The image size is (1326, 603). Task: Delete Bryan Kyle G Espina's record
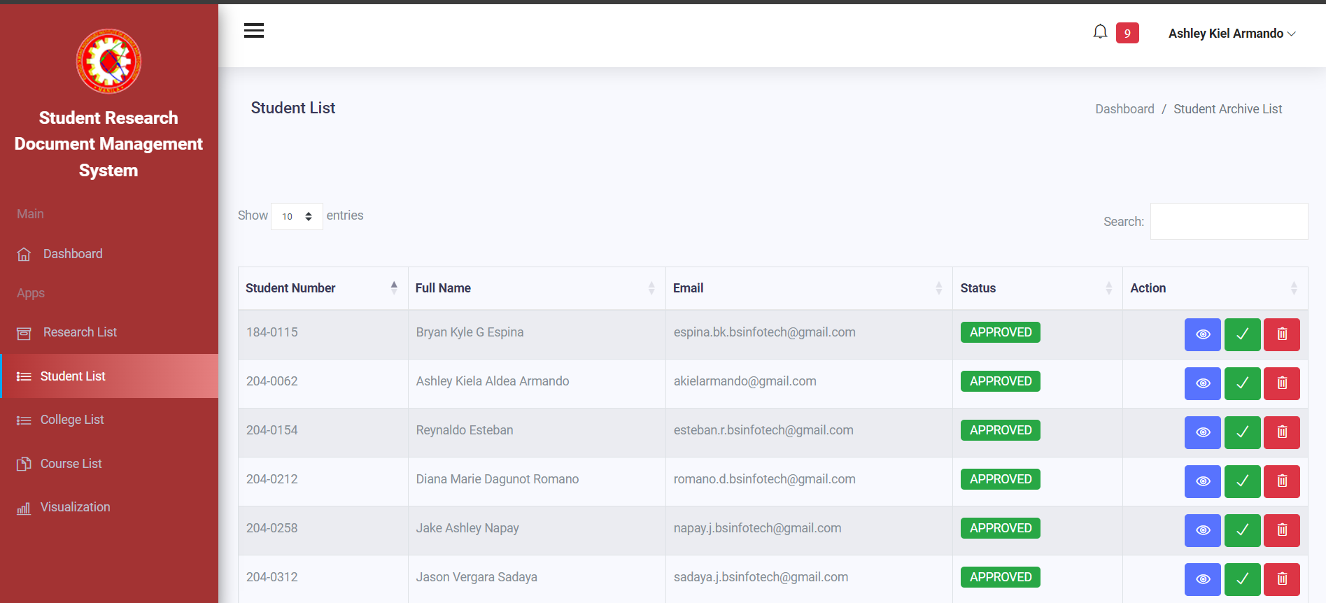(1282, 334)
